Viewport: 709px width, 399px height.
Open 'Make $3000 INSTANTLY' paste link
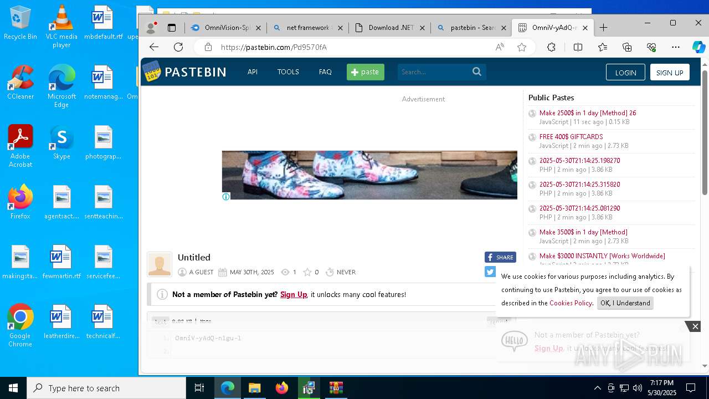[602, 256]
